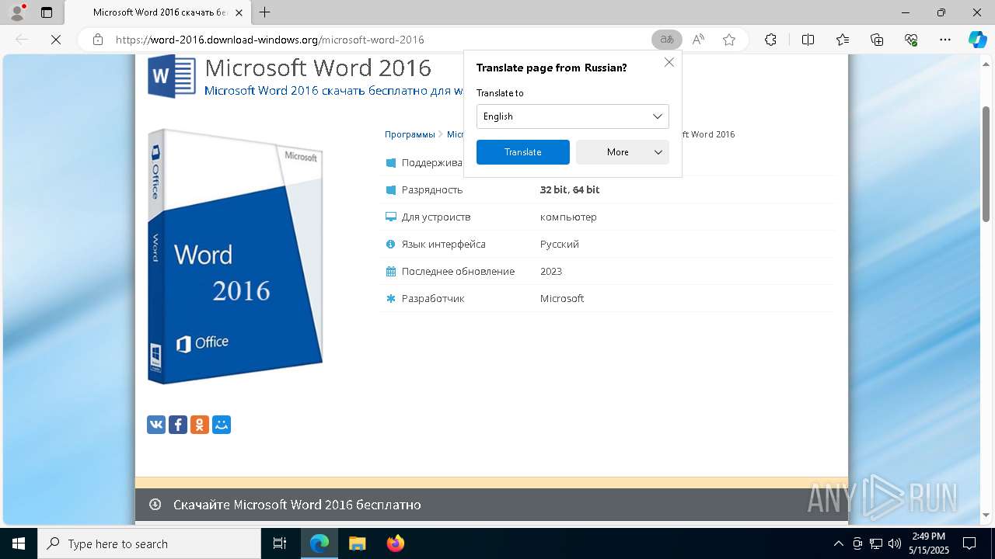995x559 pixels.
Task: Open Edge Settings and more menu
Action: (945, 40)
